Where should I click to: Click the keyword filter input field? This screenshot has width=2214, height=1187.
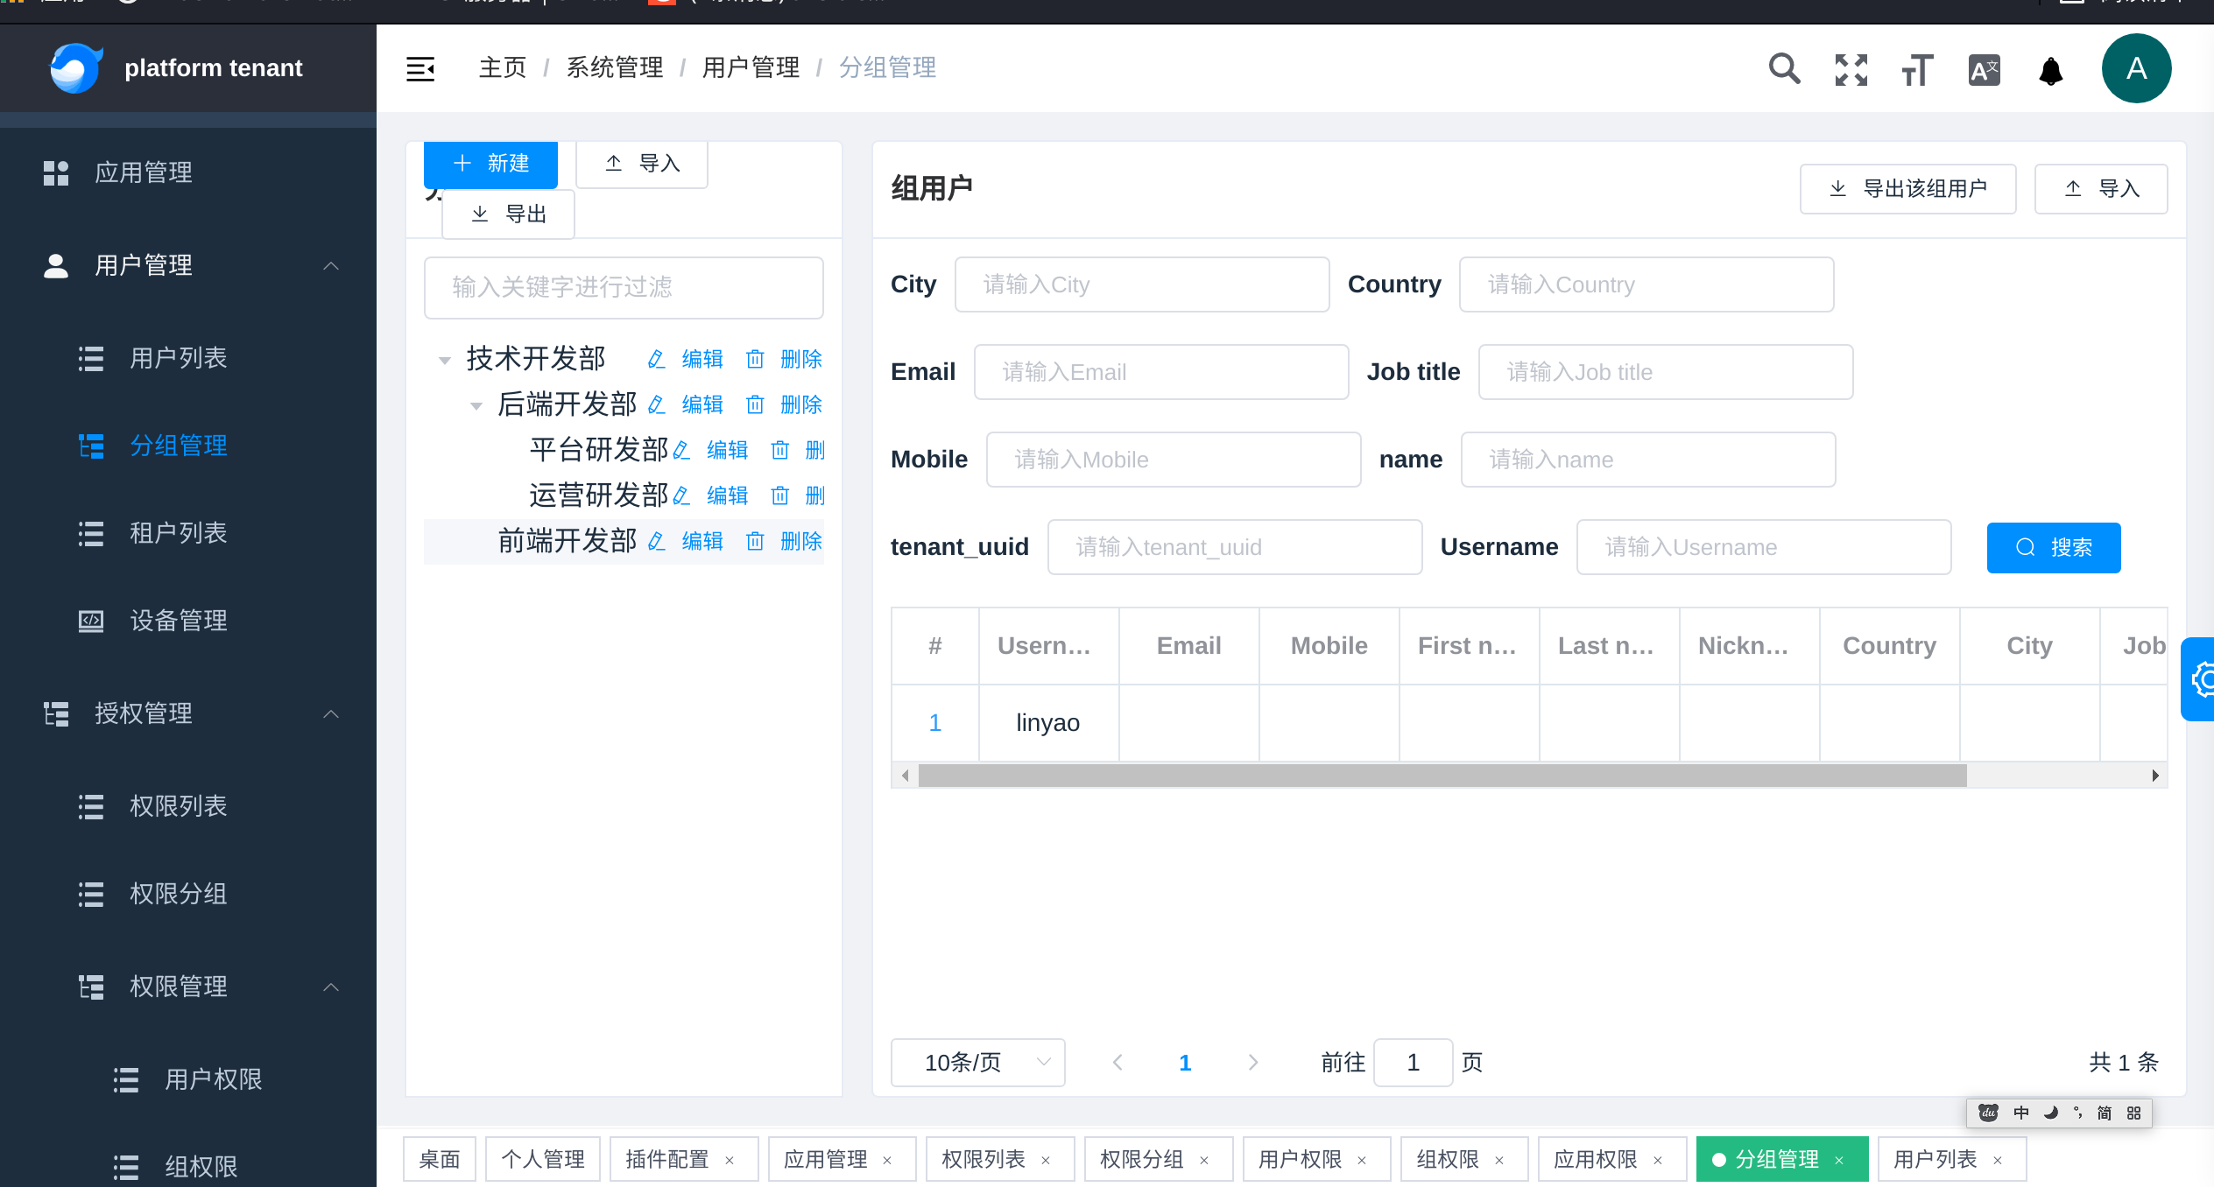623,287
